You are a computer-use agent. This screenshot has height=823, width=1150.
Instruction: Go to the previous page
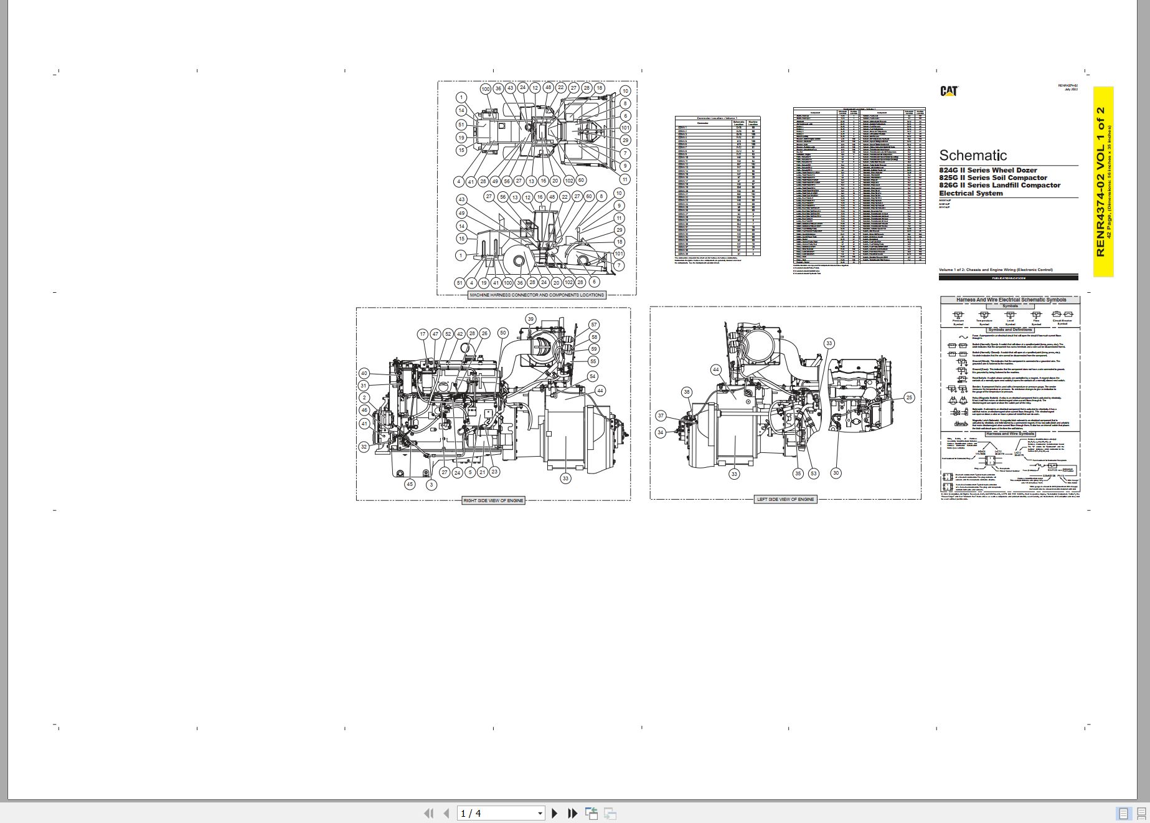click(446, 813)
